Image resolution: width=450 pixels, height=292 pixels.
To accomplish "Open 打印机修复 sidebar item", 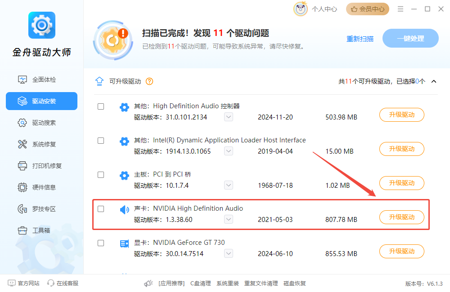I will [x=41, y=166].
